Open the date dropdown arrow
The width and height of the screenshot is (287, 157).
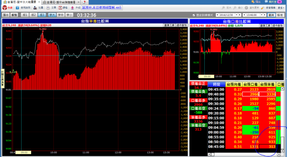pyautogui.click(x=236, y=15)
